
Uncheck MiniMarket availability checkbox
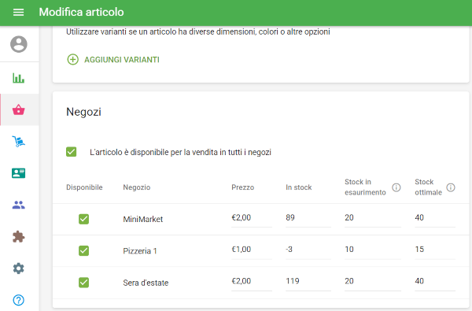[83, 219]
